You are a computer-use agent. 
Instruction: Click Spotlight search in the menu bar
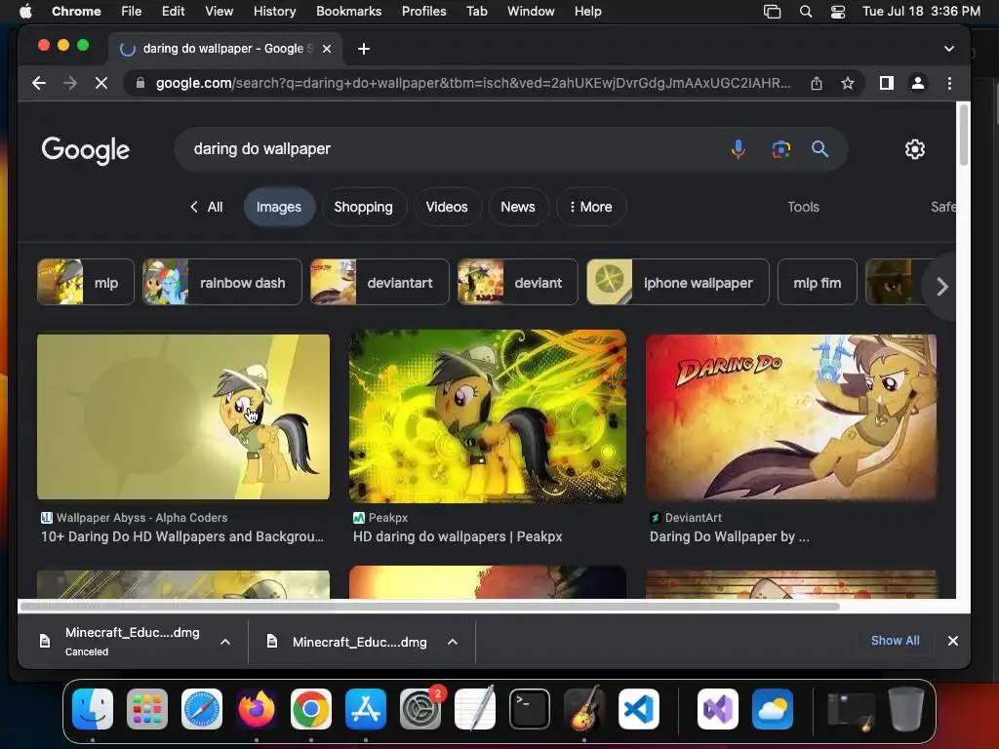pyautogui.click(x=806, y=12)
